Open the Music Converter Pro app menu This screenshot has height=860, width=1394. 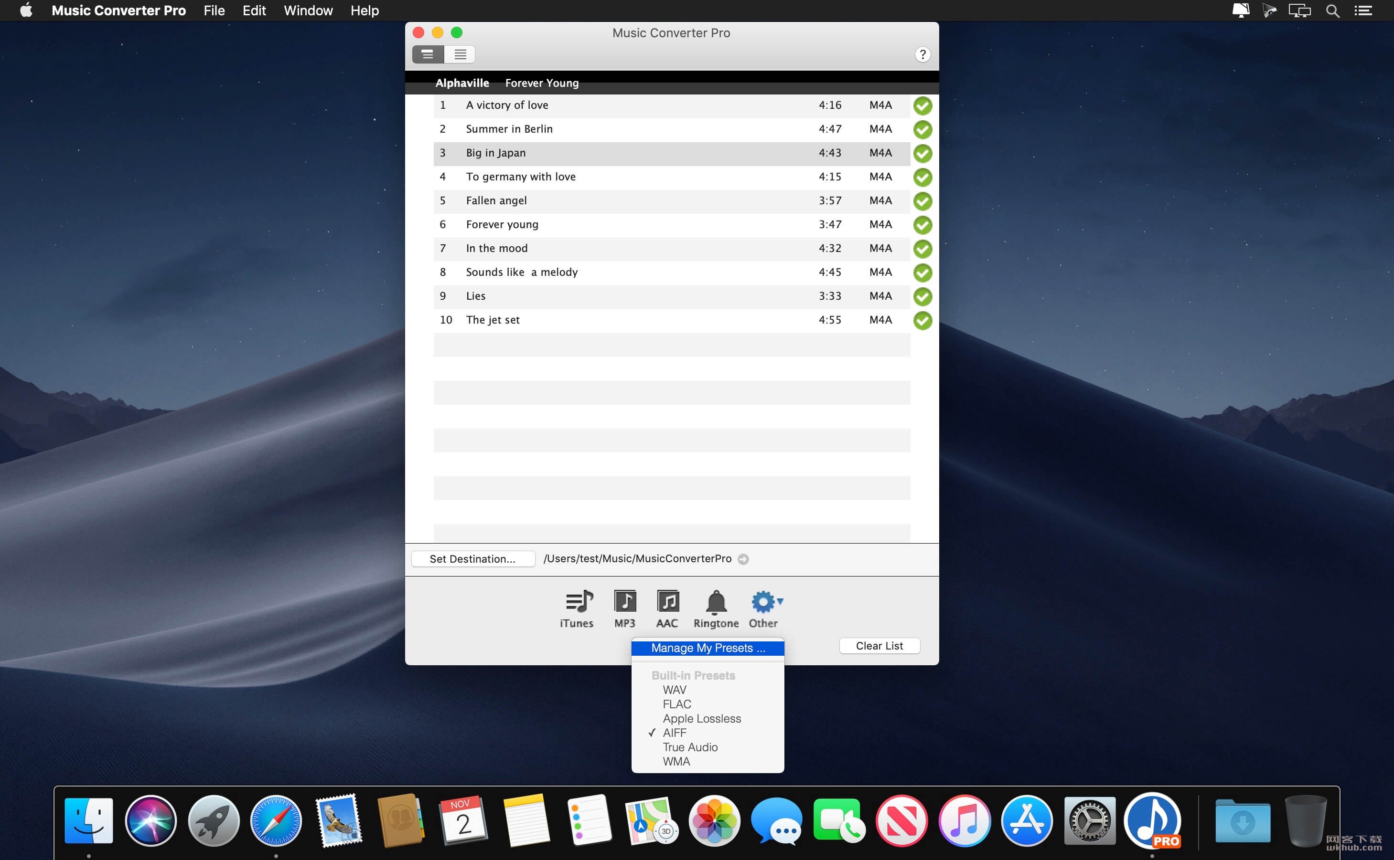118,11
